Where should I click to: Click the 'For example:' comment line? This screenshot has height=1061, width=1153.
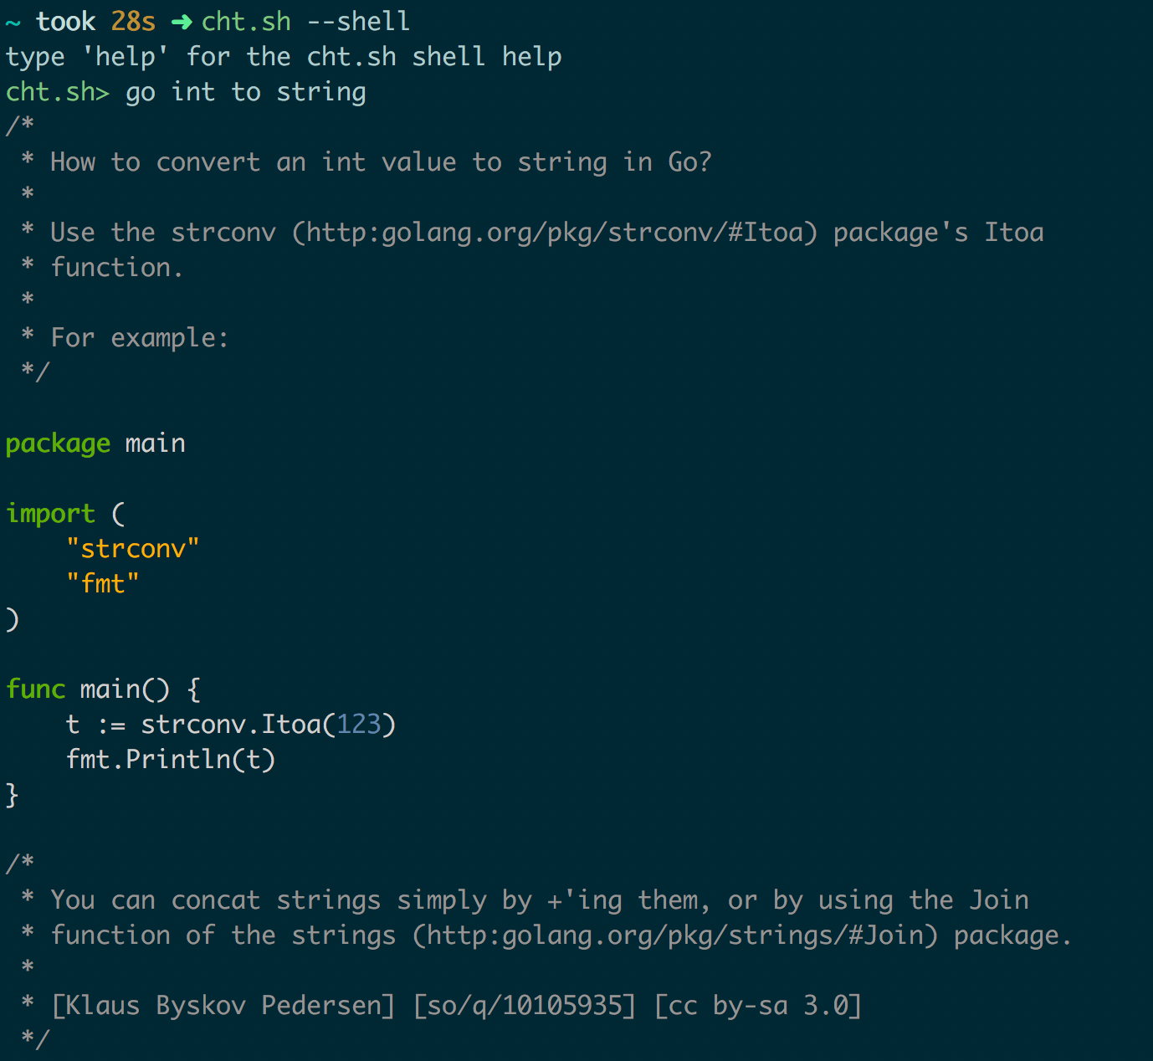(x=139, y=338)
